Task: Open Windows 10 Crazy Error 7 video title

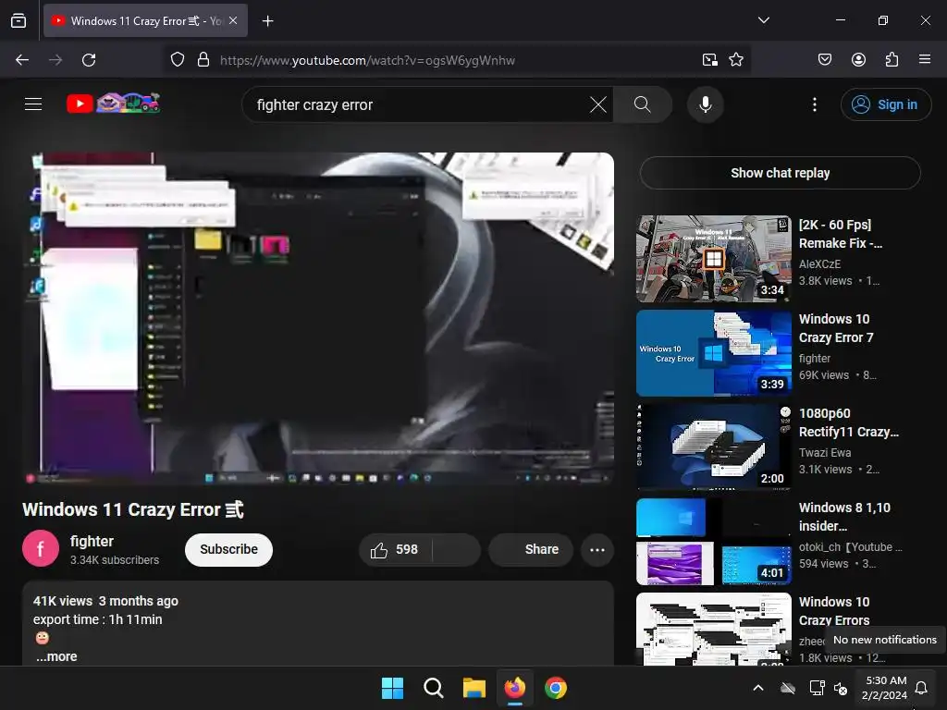Action: point(836,328)
